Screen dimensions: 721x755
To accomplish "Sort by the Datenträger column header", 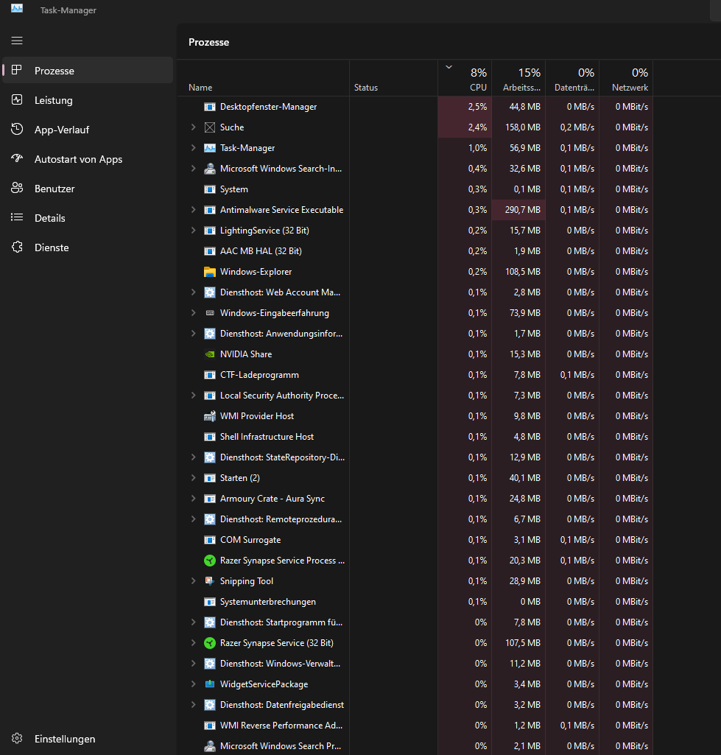I will click(572, 78).
